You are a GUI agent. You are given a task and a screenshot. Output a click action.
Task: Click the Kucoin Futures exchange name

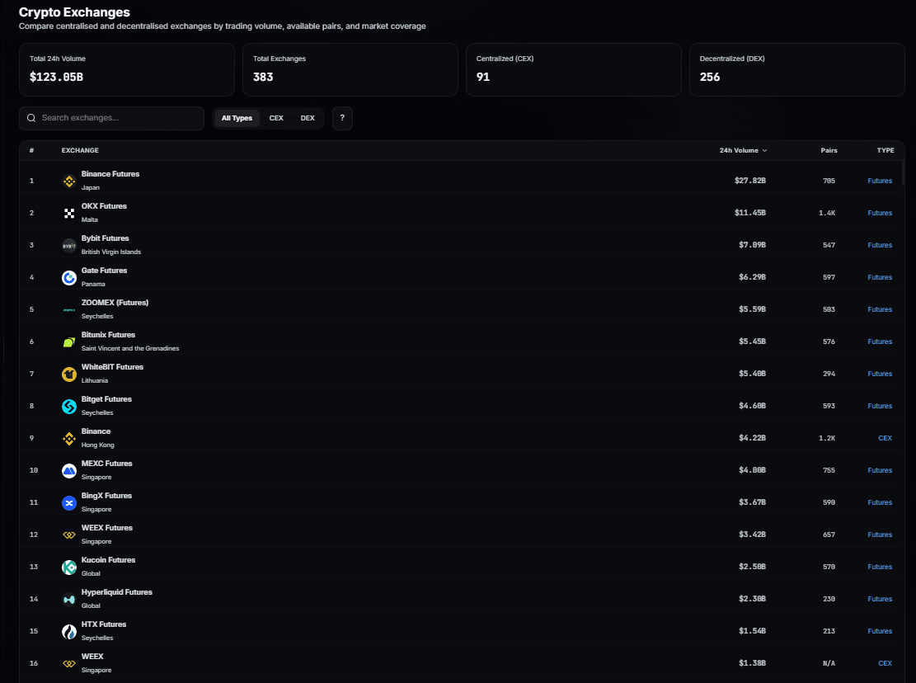[x=108, y=560]
